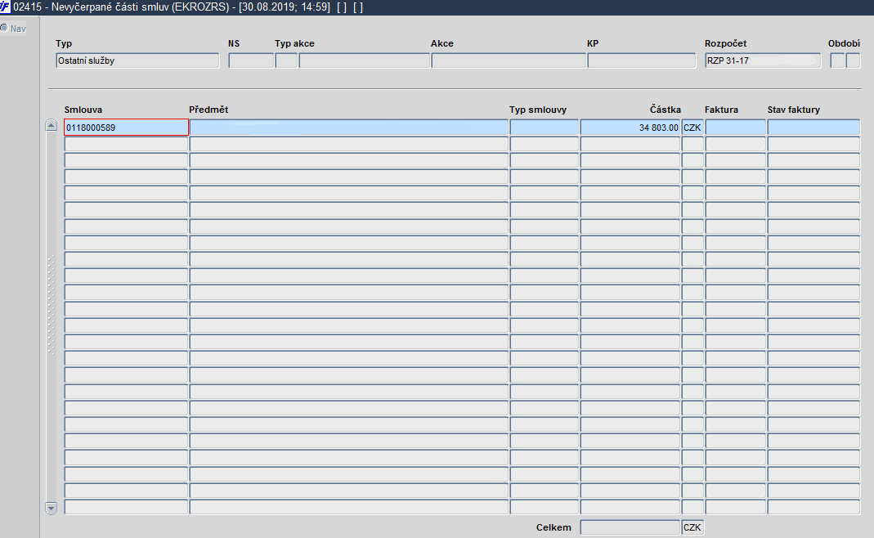Click the vertical scrollbar track of the contracts list
Viewport: 874px width, 538px height.
[x=52, y=316]
